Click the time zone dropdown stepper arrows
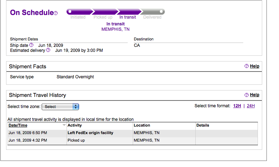The height and width of the screenshot is (167, 279). coord(75,107)
